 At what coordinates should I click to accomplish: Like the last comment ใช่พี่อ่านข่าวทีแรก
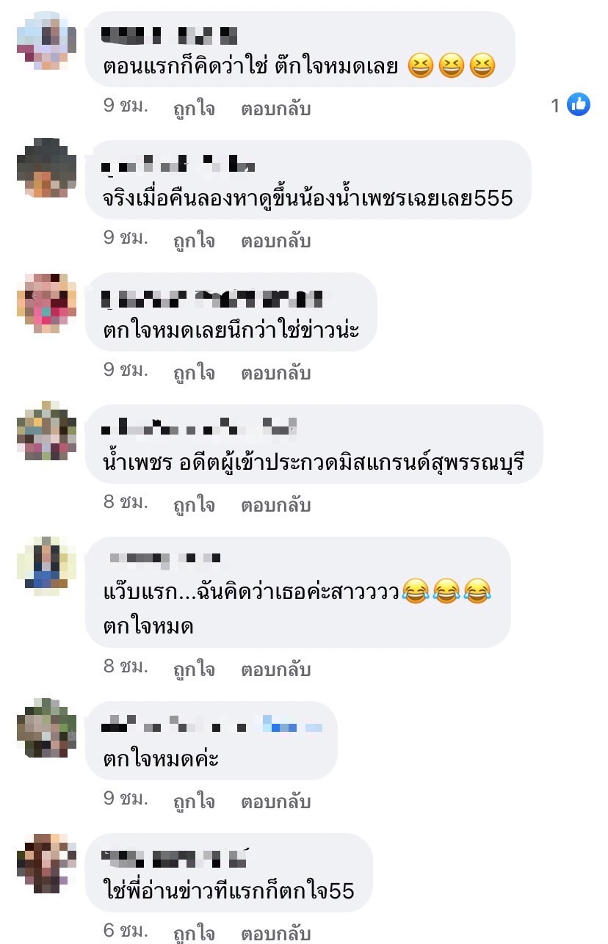(x=194, y=934)
